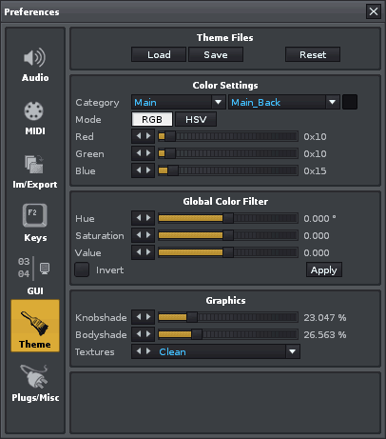Apply the global color filter
This screenshot has height=439, width=386.
324,269
